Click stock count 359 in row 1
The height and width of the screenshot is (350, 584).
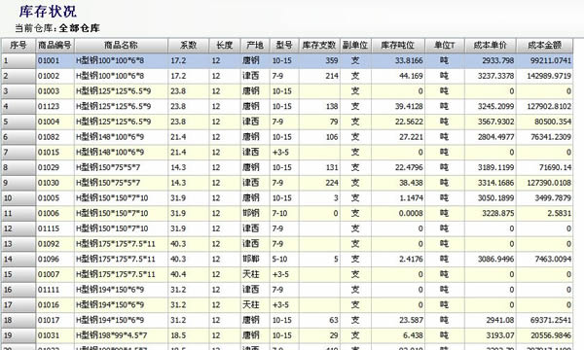332,60
